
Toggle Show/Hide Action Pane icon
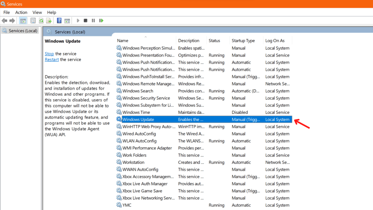coord(67,21)
